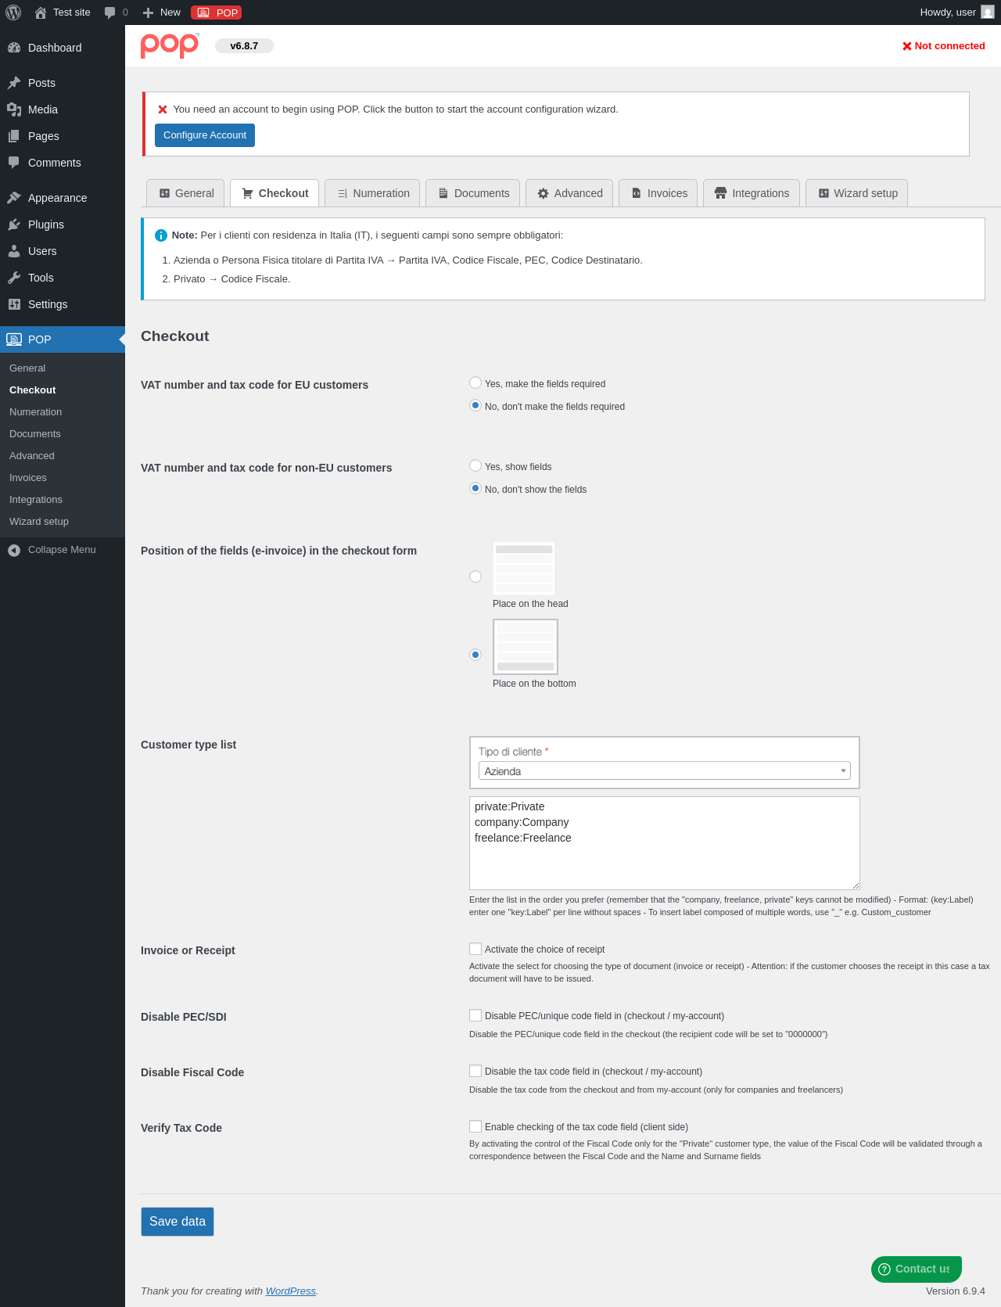Click the Save data button
Image resolution: width=1001 pixels, height=1307 pixels.
pos(178,1222)
